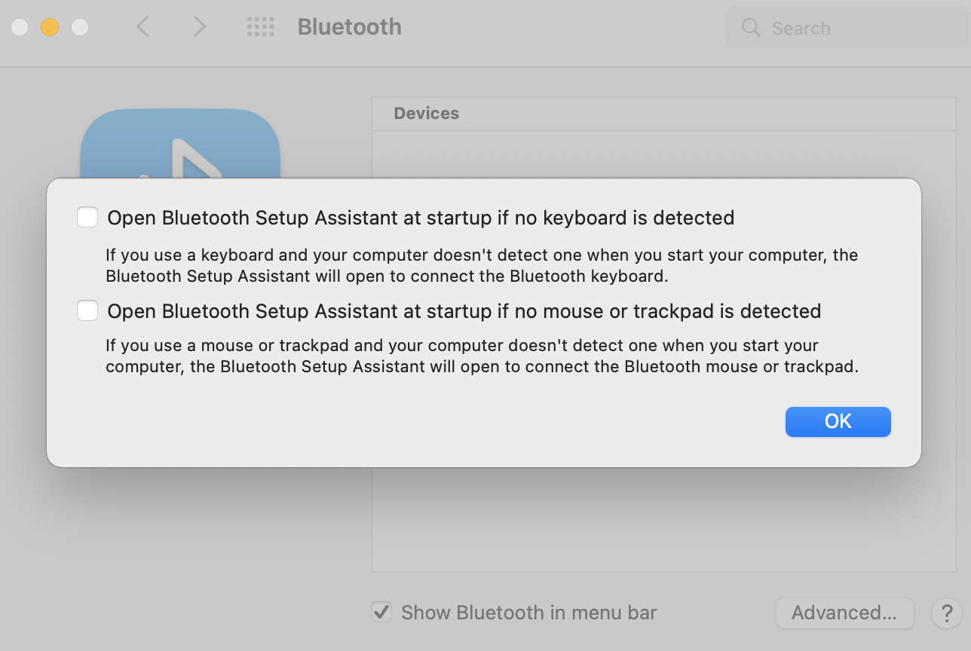This screenshot has height=651, width=971.
Task: Open the Advanced... options
Action: coord(844,613)
